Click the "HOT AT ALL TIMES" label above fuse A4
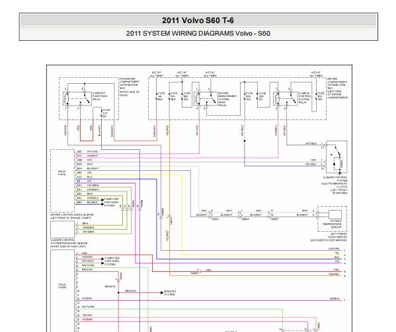This screenshot has width=396, height=332. click(x=156, y=74)
